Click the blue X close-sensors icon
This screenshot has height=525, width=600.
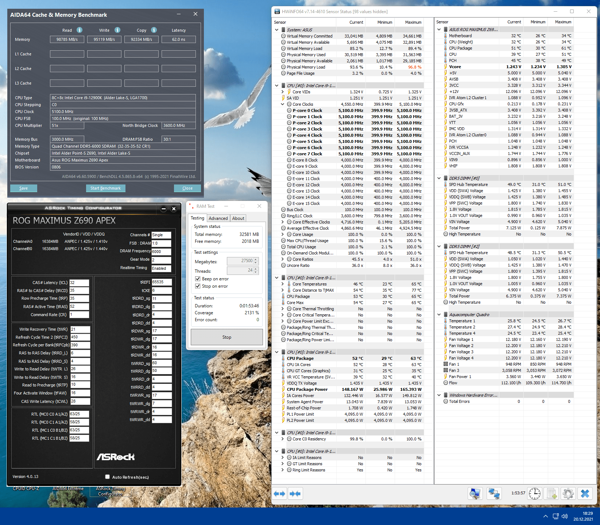585,494
